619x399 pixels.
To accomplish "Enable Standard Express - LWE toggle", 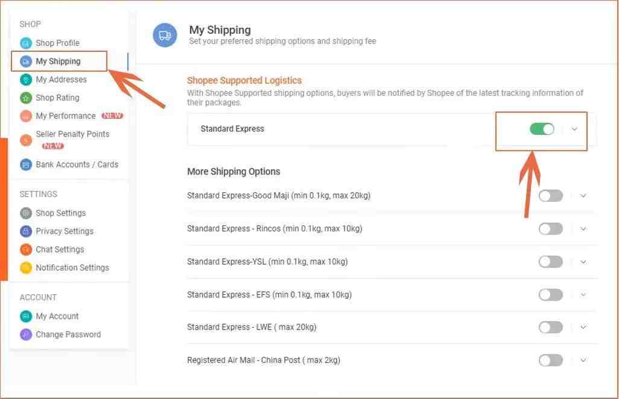I will (551, 327).
